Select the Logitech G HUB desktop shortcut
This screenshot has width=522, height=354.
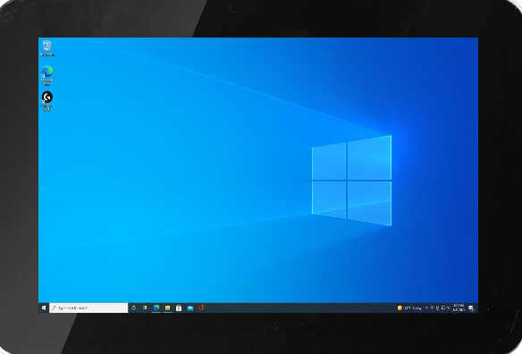47,101
